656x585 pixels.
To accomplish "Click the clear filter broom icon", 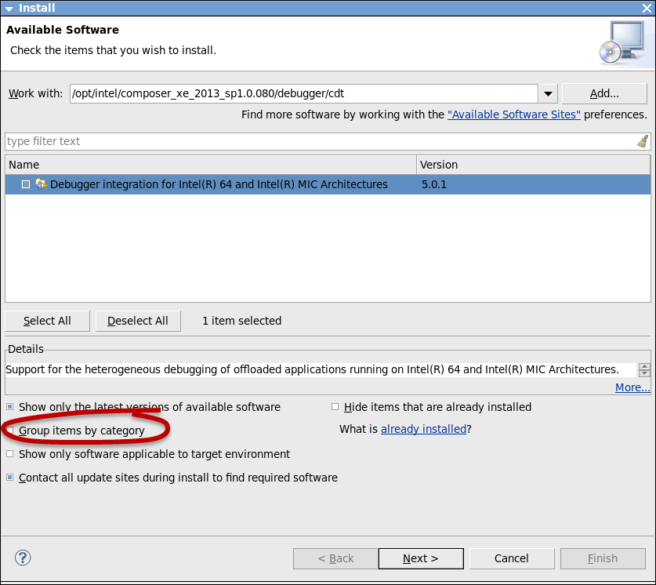I will tap(643, 141).
